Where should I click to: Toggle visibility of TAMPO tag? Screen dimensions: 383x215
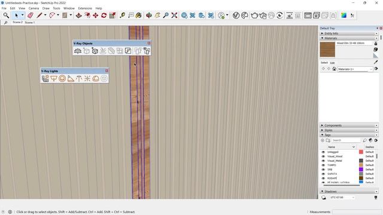[x=323, y=165]
